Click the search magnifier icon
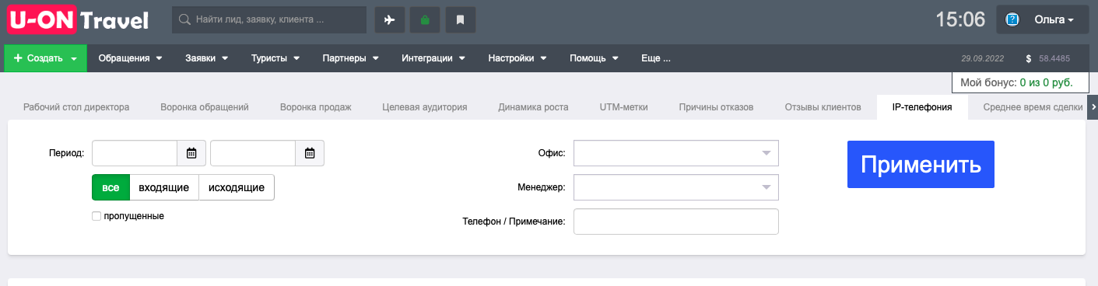Viewport: 1098px width, 286px height. 185,20
